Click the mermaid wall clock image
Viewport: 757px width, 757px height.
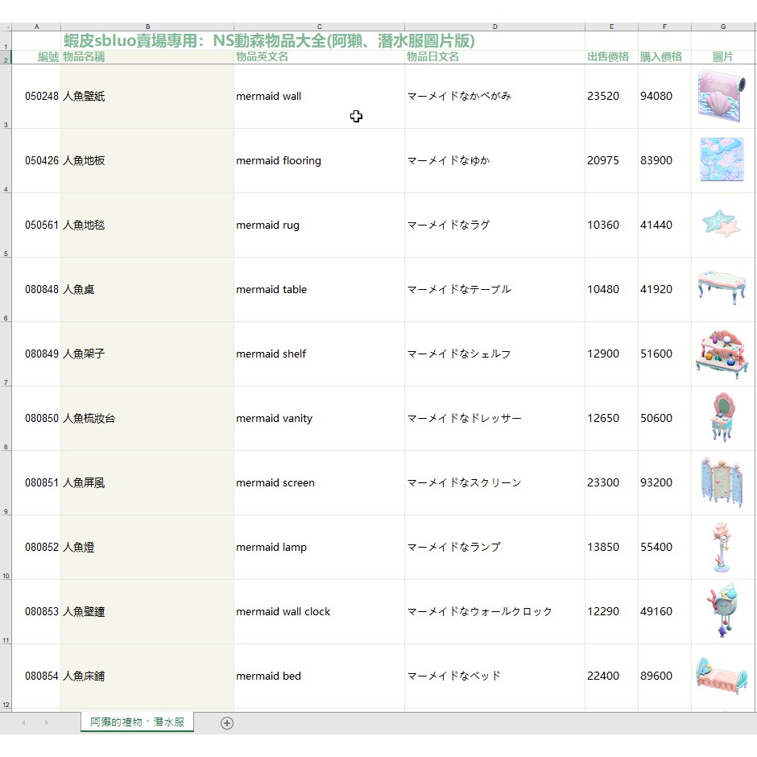click(x=722, y=610)
